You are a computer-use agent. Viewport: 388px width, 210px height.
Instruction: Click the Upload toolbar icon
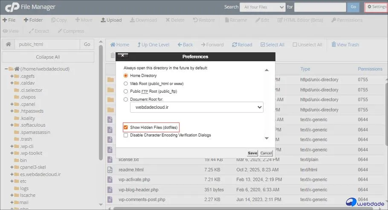click(111, 20)
